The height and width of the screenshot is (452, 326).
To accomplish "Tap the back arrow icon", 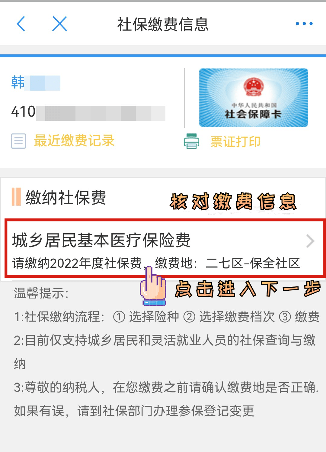I will 21,24.
